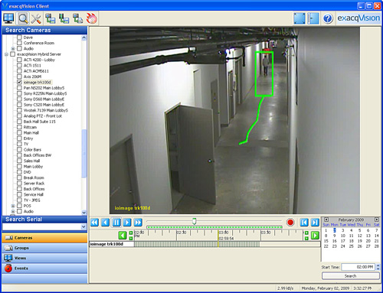Switch to the Views tab
The width and height of the screenshot is (383, 293).
tap(44, 258)
